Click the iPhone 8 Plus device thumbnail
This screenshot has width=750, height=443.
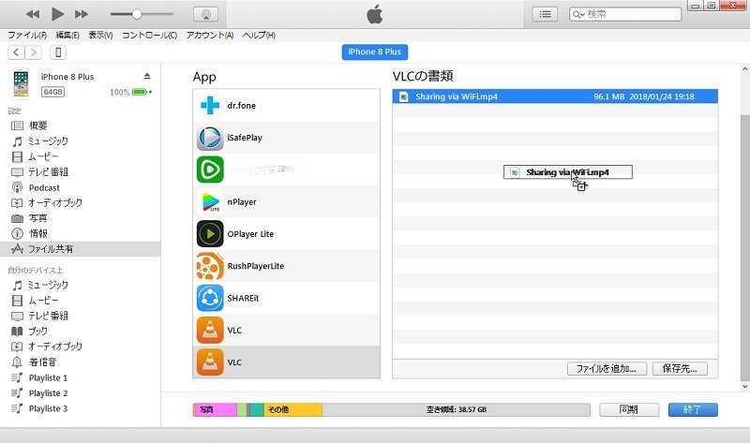coord(21,84)
